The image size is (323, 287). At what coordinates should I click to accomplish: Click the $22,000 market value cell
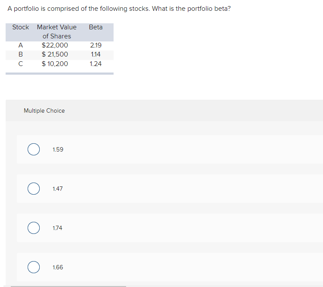[54, 45]
